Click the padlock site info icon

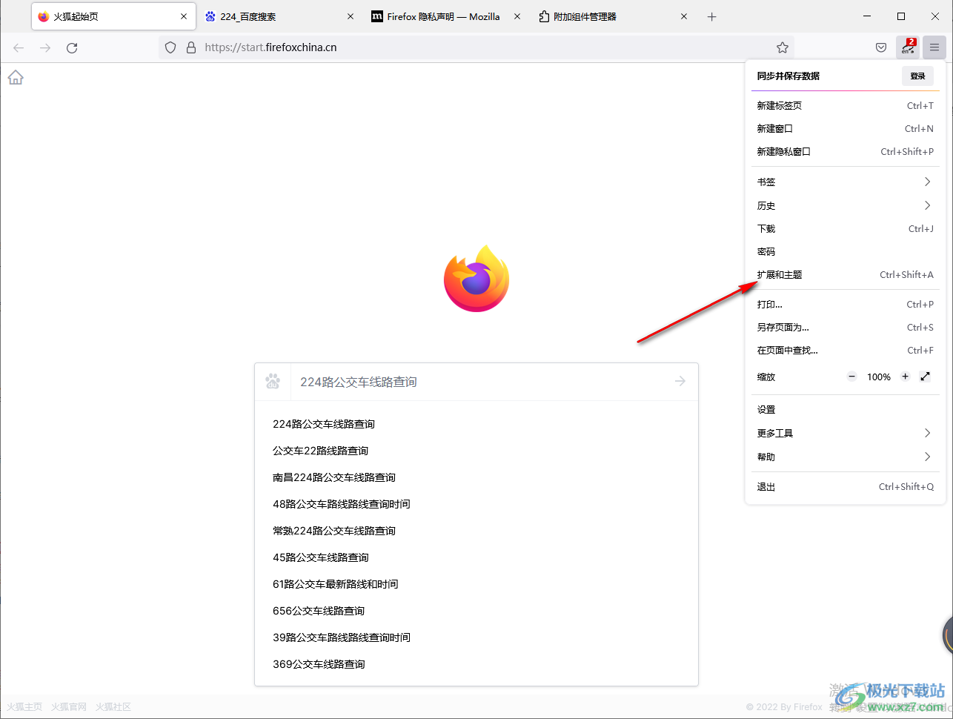tap(190, 47)
